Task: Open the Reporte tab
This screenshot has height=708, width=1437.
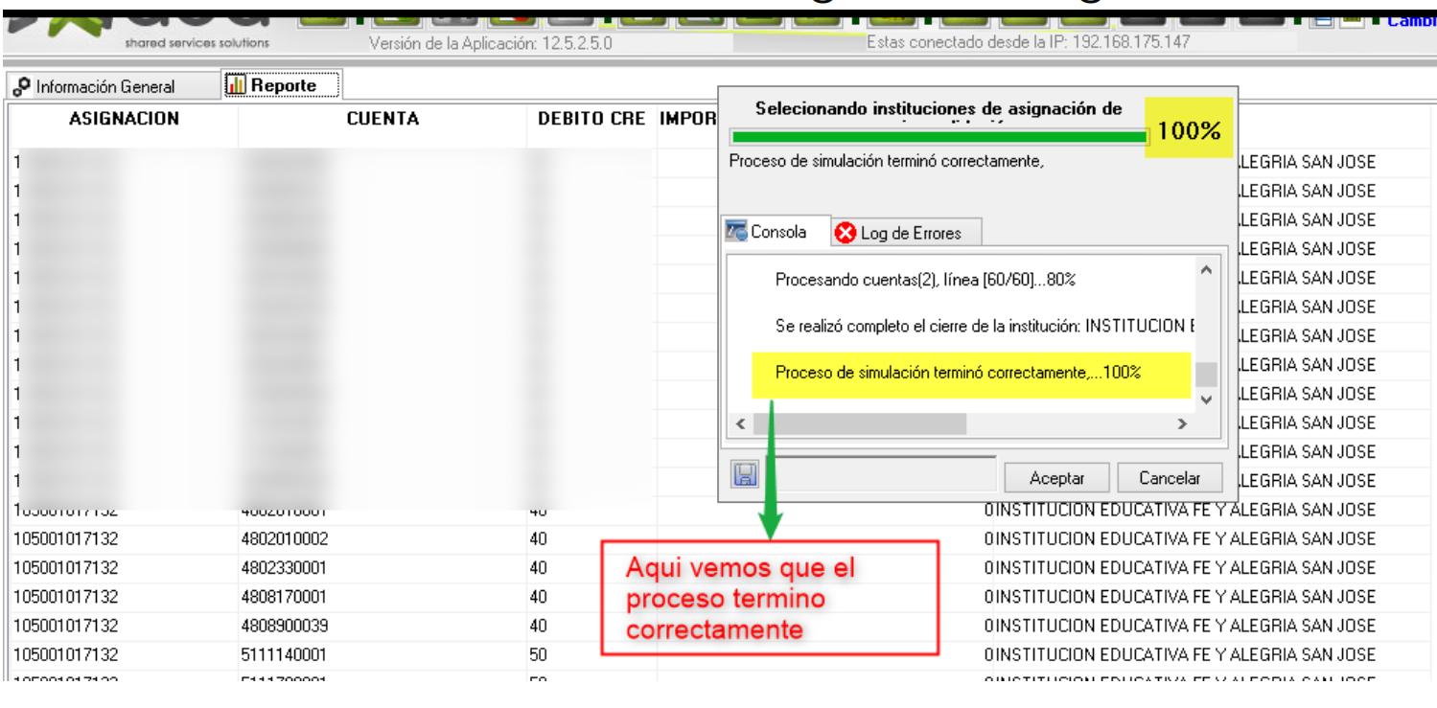Action: tap(283, 85)
